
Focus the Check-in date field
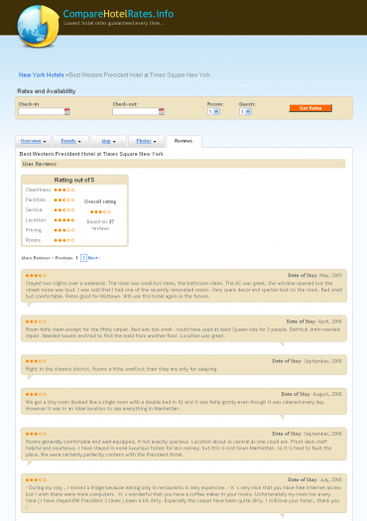[x=42, y=111]
